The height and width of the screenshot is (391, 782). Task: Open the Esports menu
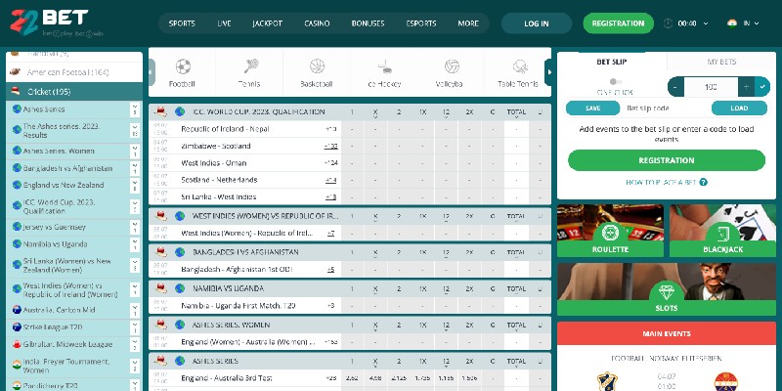click(x=421, y=23)
